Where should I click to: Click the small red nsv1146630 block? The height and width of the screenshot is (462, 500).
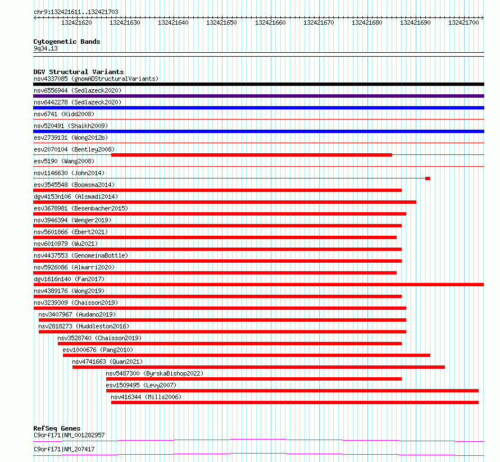tap(428, 179)
